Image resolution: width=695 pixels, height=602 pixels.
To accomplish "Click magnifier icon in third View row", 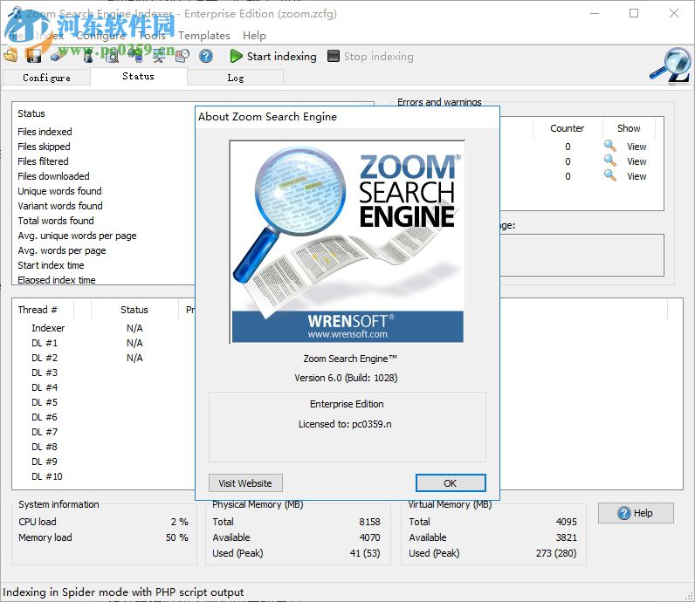I will point(610,175).
